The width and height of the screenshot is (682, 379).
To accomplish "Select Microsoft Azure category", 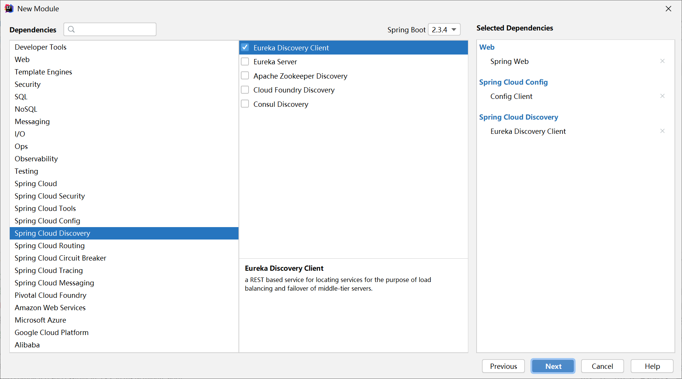I will [124, 320].
